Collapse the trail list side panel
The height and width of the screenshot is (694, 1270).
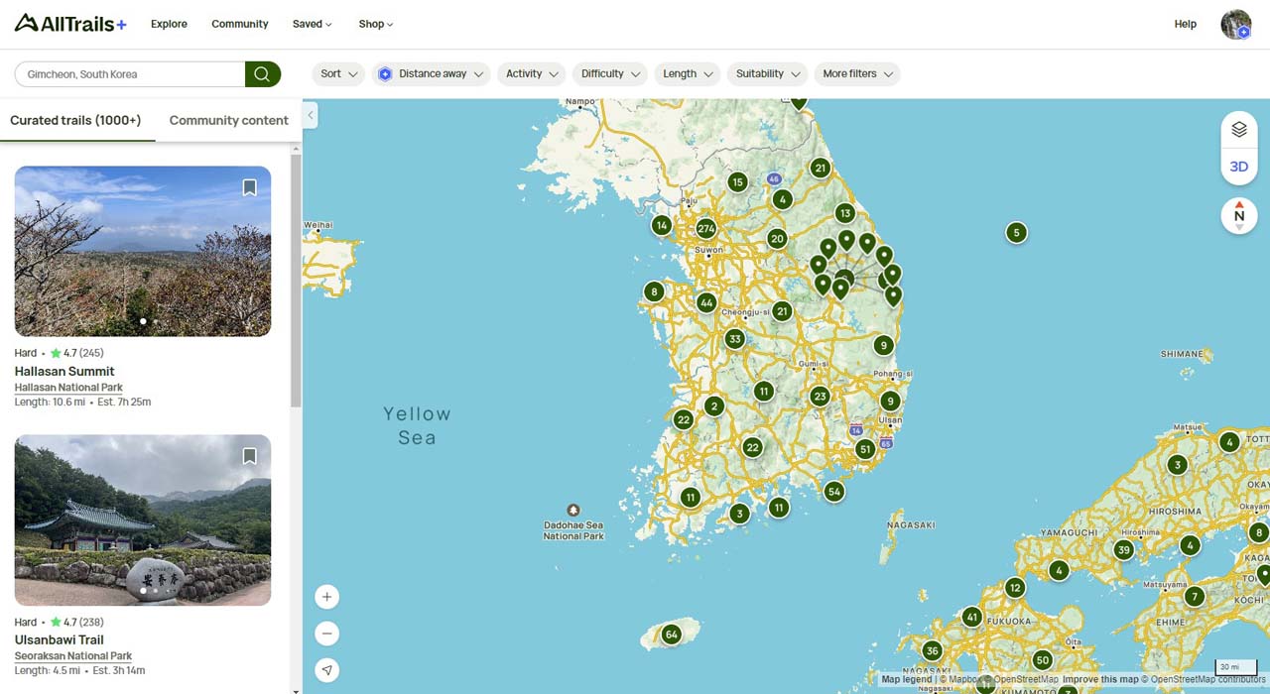[x=311, y=115]
